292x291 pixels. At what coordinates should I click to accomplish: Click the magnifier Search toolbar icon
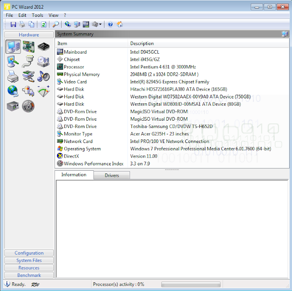coord(56,24)
